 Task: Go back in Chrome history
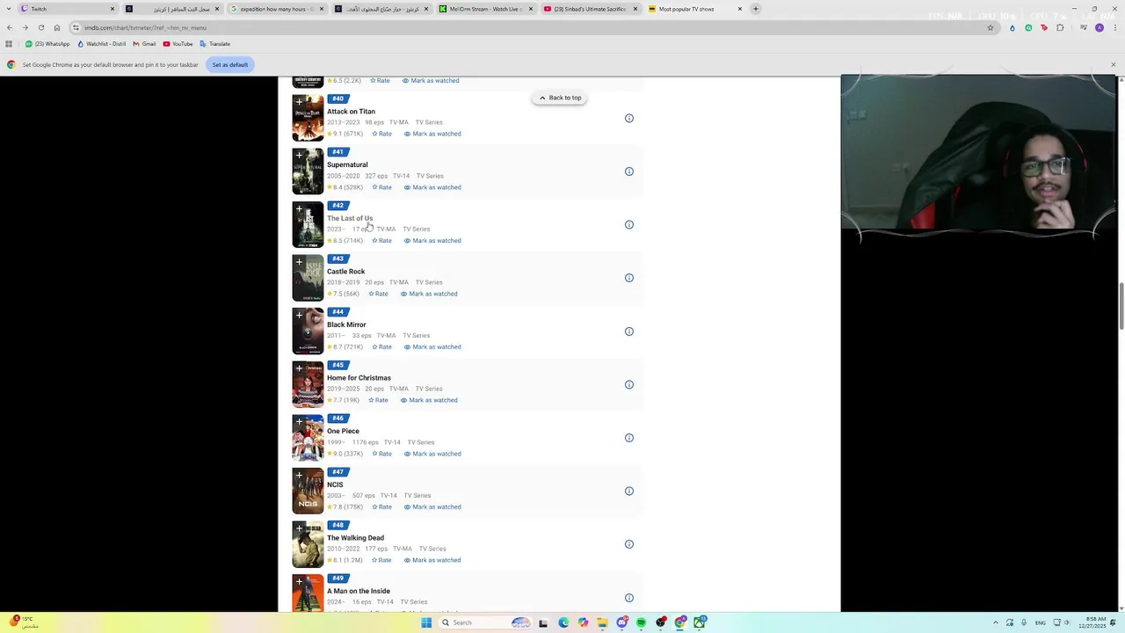pos(10,27)
